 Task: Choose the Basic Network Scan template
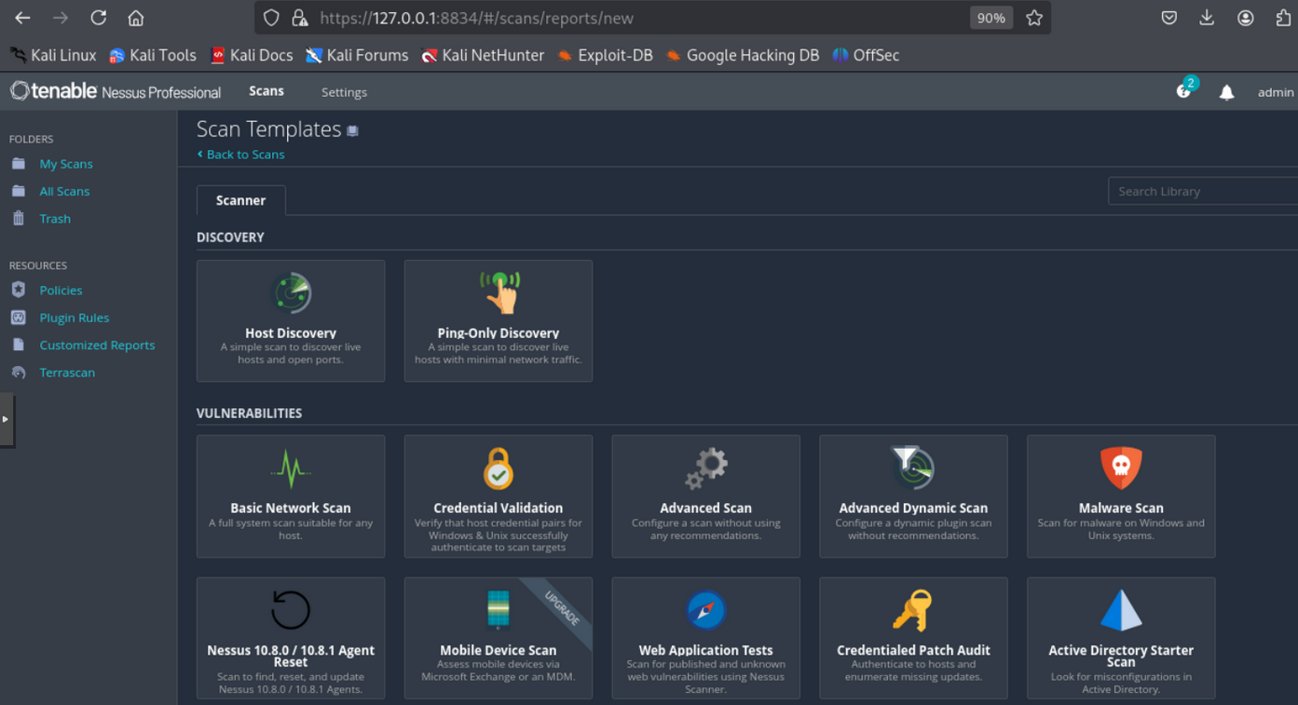tap(291, 495)
